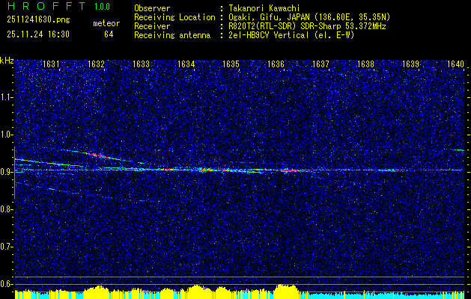Click the 1640 time marker
471x299 pixels.
(455, 64)
